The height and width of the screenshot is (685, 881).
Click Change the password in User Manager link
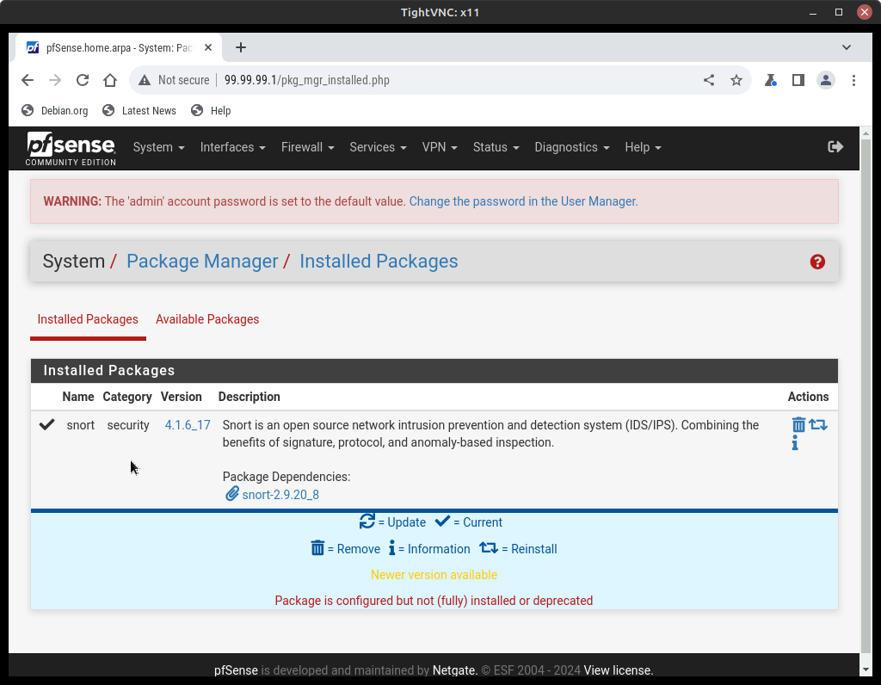[x=523, y=201]
